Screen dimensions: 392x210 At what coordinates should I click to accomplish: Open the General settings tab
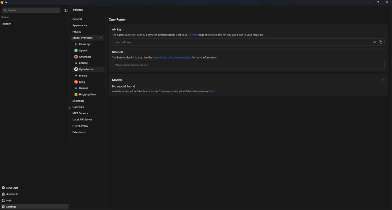77,19
